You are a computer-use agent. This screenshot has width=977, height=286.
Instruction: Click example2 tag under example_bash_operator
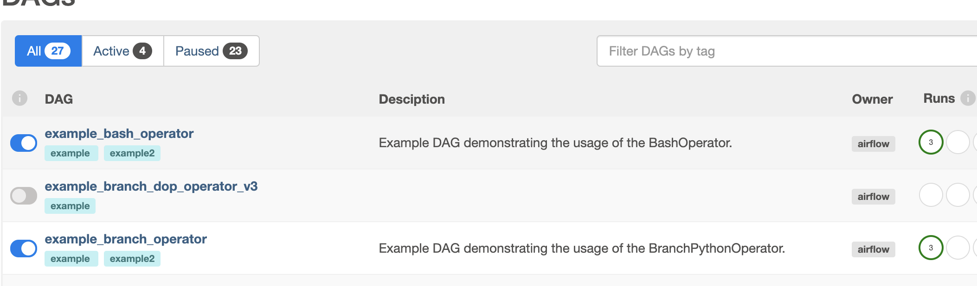click(x=132, y=153)
